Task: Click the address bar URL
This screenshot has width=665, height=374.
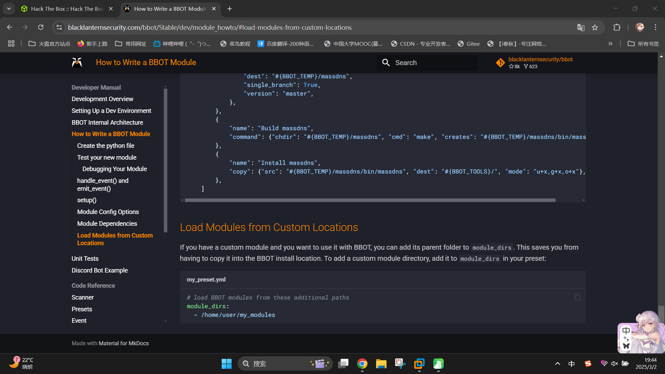Action: [210, 27]
